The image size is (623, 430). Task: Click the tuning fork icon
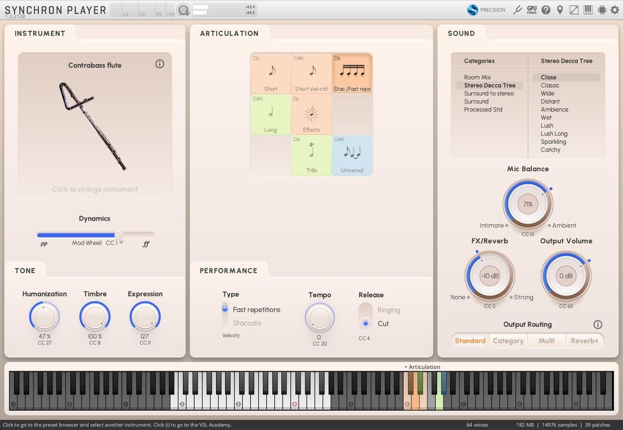517,10
